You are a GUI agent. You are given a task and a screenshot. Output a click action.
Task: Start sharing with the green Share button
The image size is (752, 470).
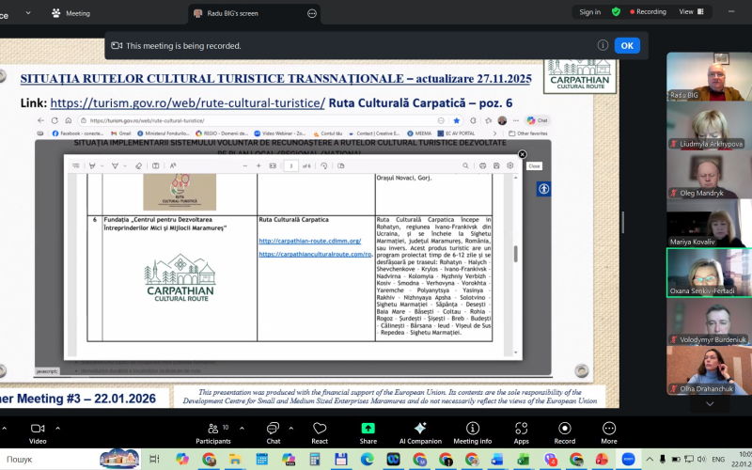[x=368, y=431]
